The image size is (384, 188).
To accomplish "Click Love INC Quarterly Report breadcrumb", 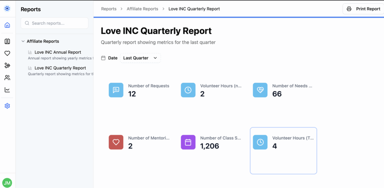I will (x=194, y=9).
